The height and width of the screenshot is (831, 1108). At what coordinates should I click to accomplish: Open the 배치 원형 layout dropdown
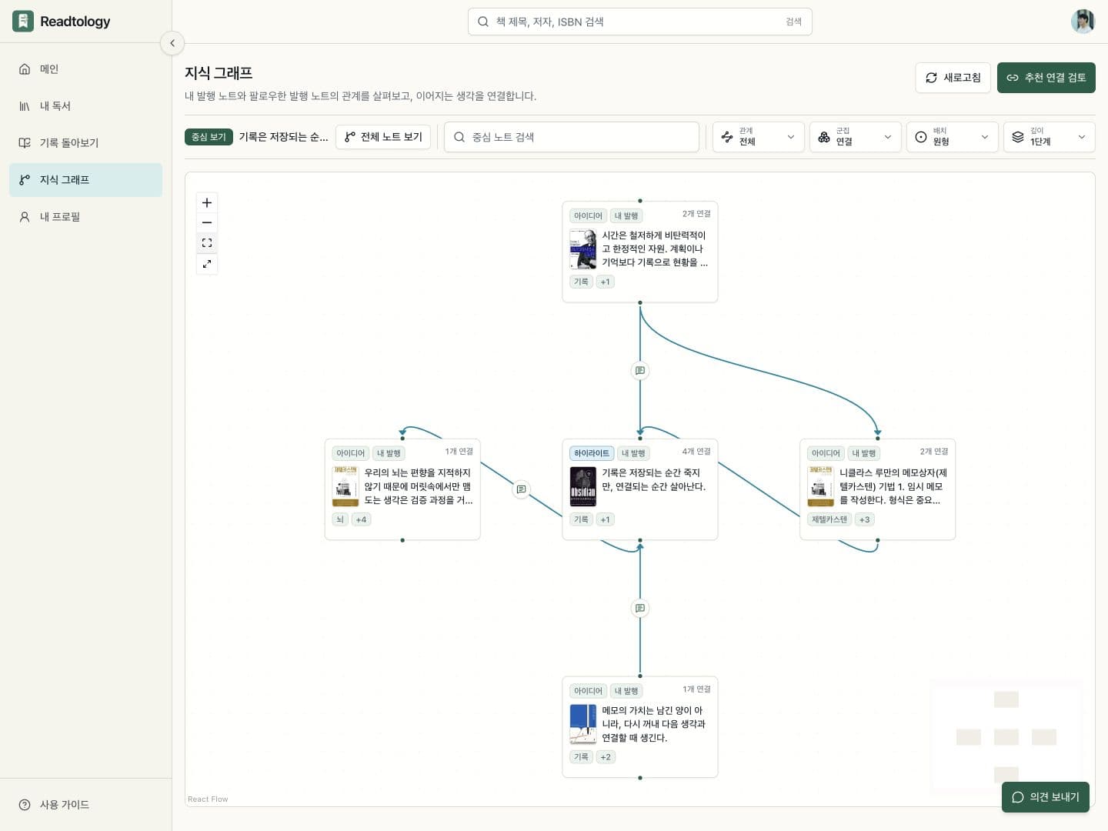(953, 137)
